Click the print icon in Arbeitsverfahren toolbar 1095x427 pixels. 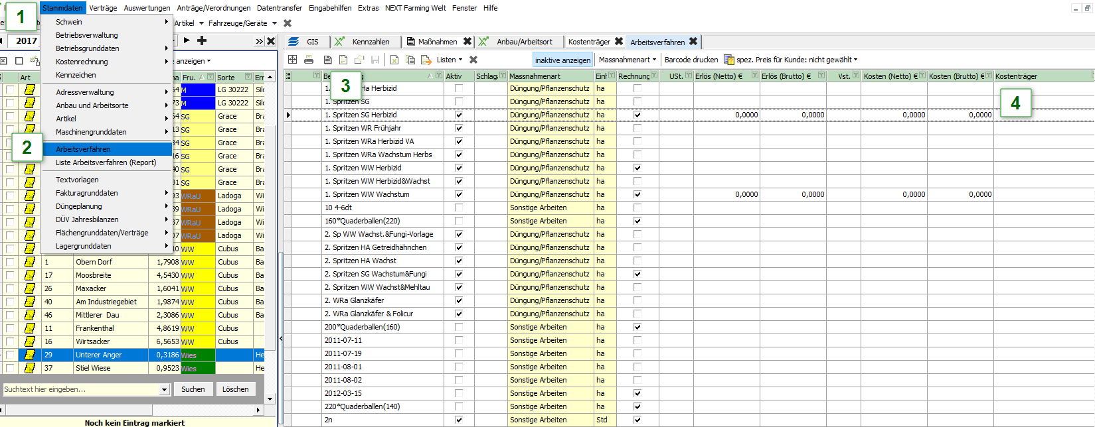coord(309,60)
